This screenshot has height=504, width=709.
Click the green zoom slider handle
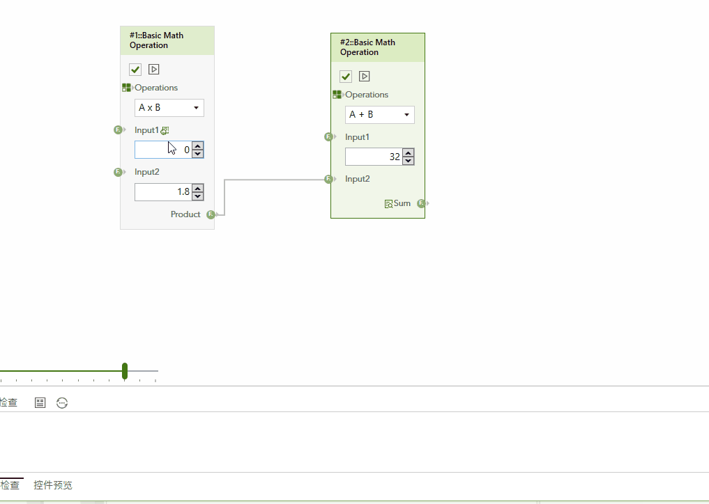pyautogui.click(x=125, y=371)
